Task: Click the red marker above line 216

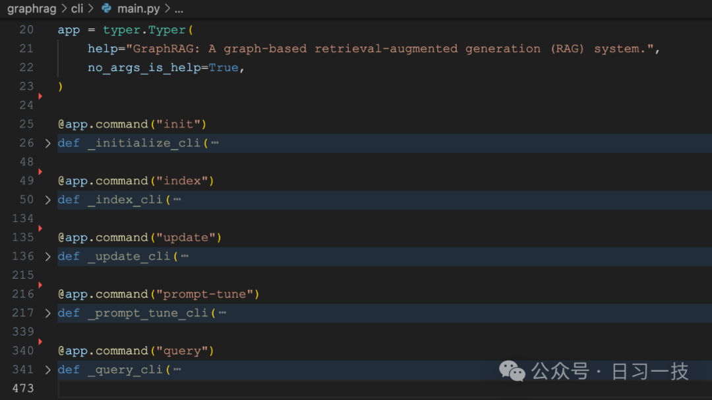Action: pos(40,285)
